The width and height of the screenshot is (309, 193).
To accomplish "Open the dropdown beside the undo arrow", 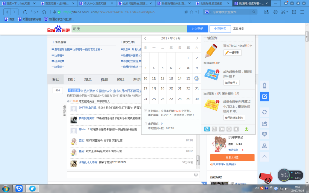I will [x=37, y=12].
